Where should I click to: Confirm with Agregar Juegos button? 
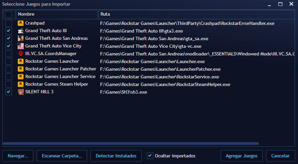click(x=242, y=156)
